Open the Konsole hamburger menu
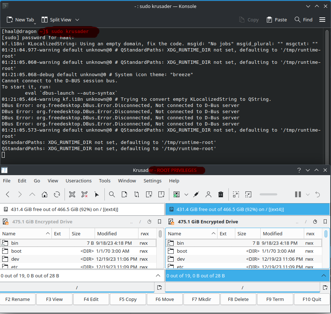This screenshot has width=331, height=314. (322, 20)
